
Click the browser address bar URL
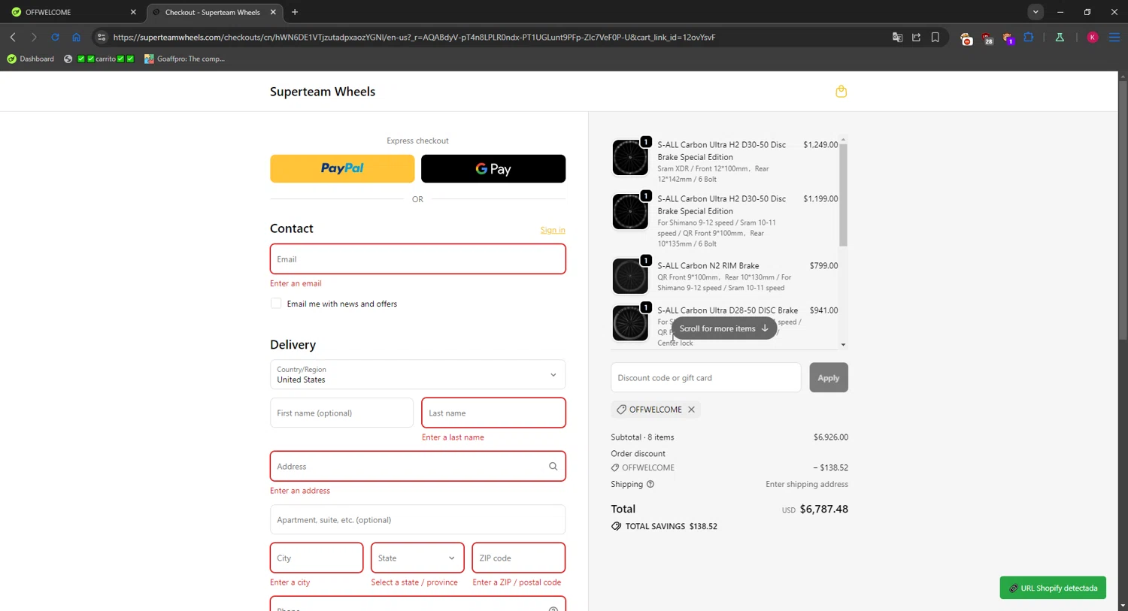tap(414, 37)
